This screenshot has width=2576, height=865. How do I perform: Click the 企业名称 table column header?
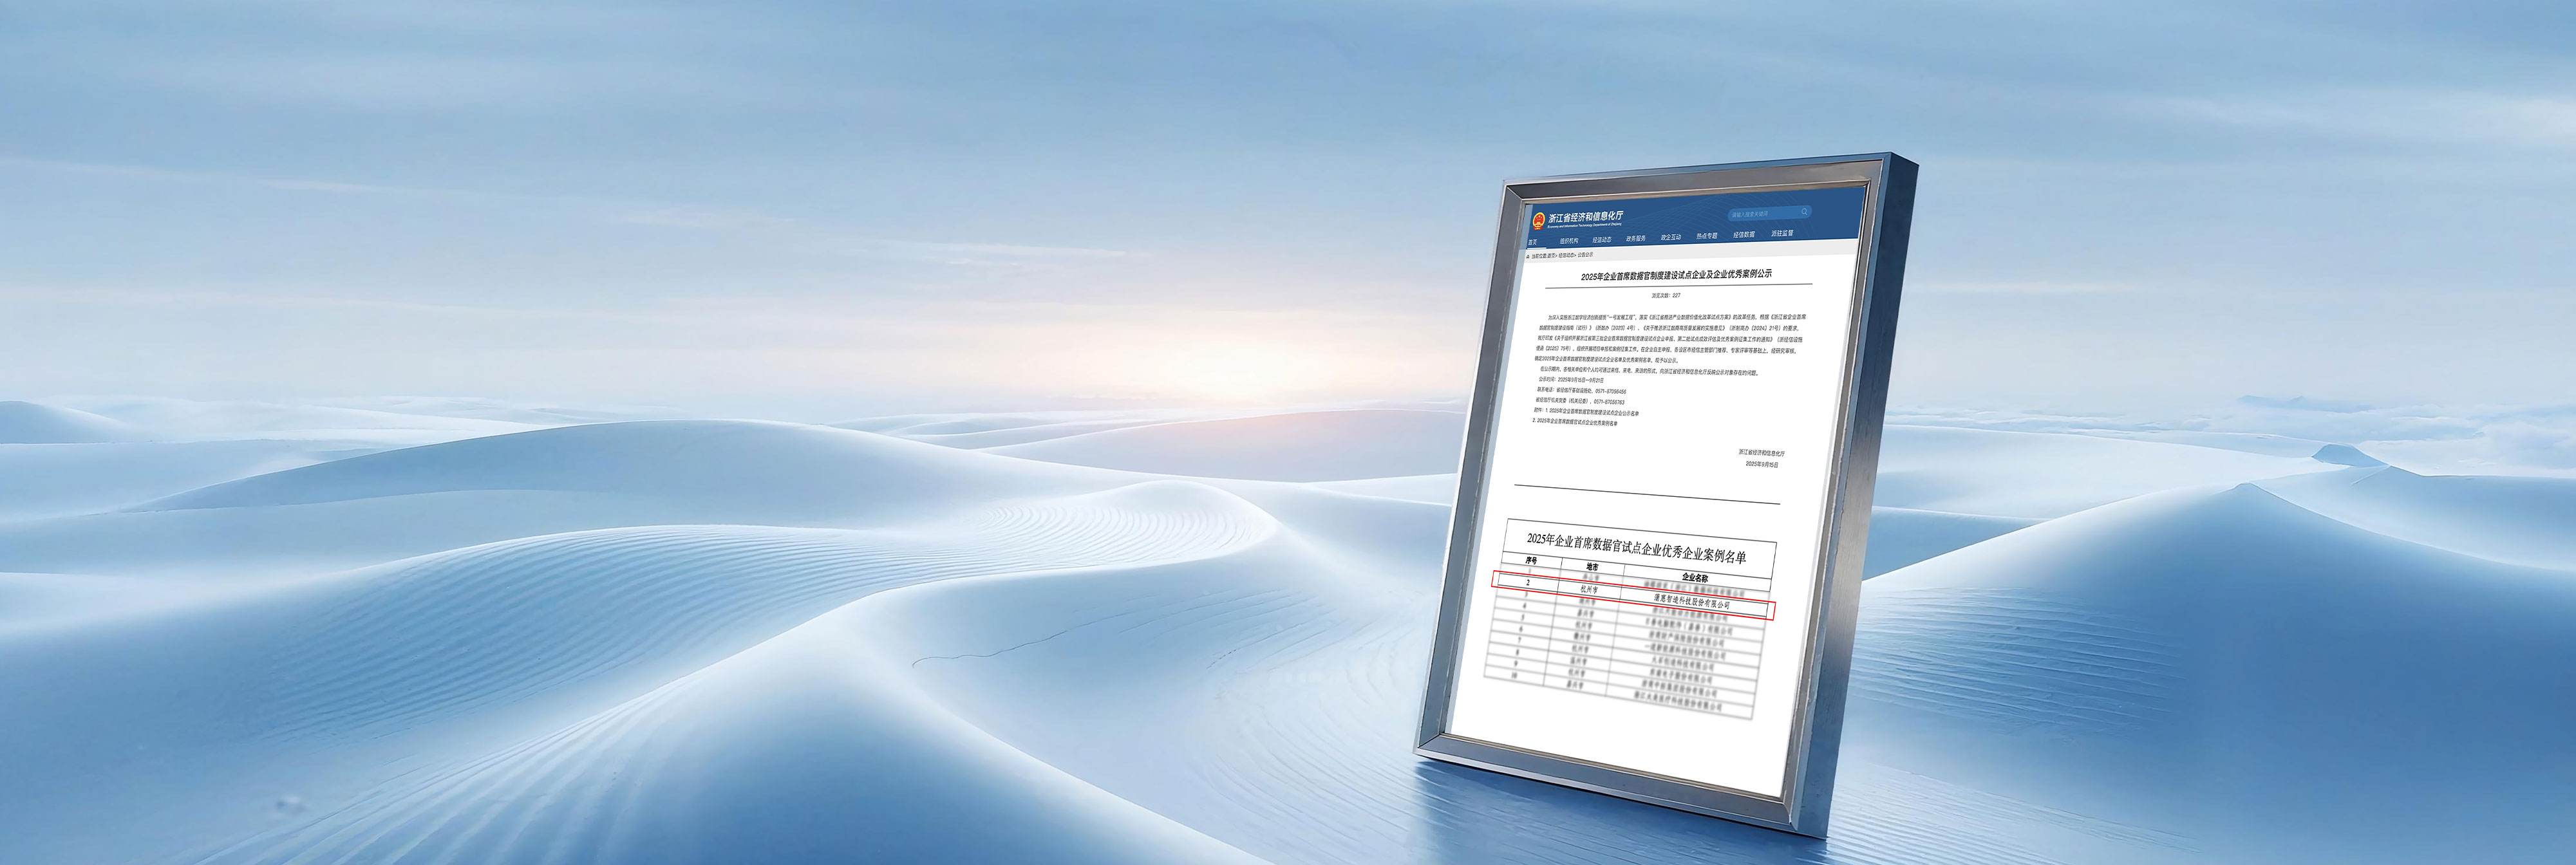pos(1694,577)
